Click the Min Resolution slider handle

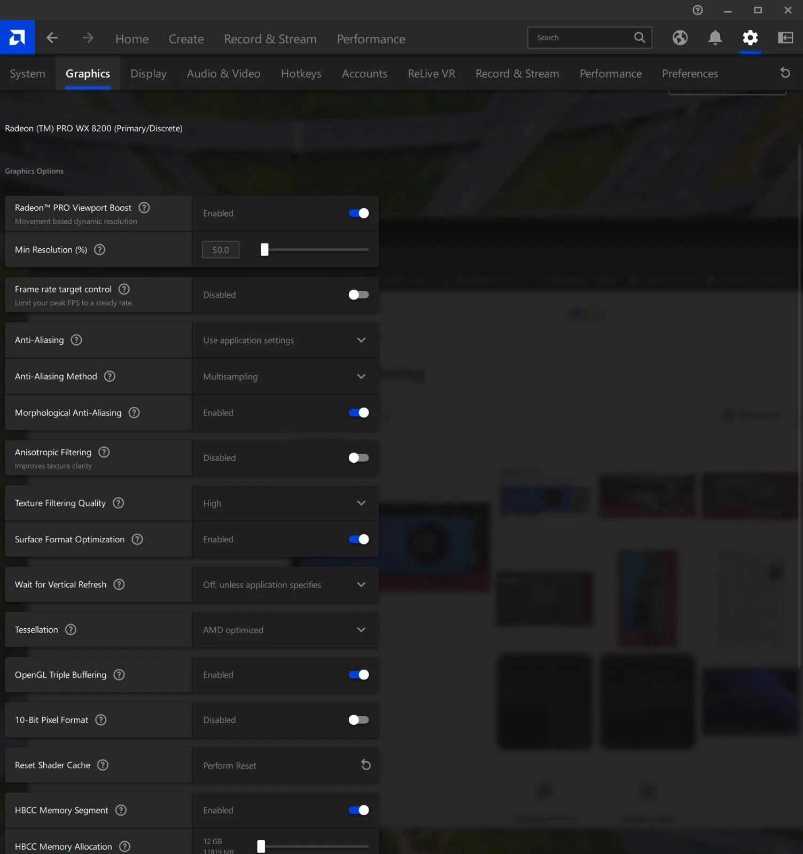coord(264,249)
